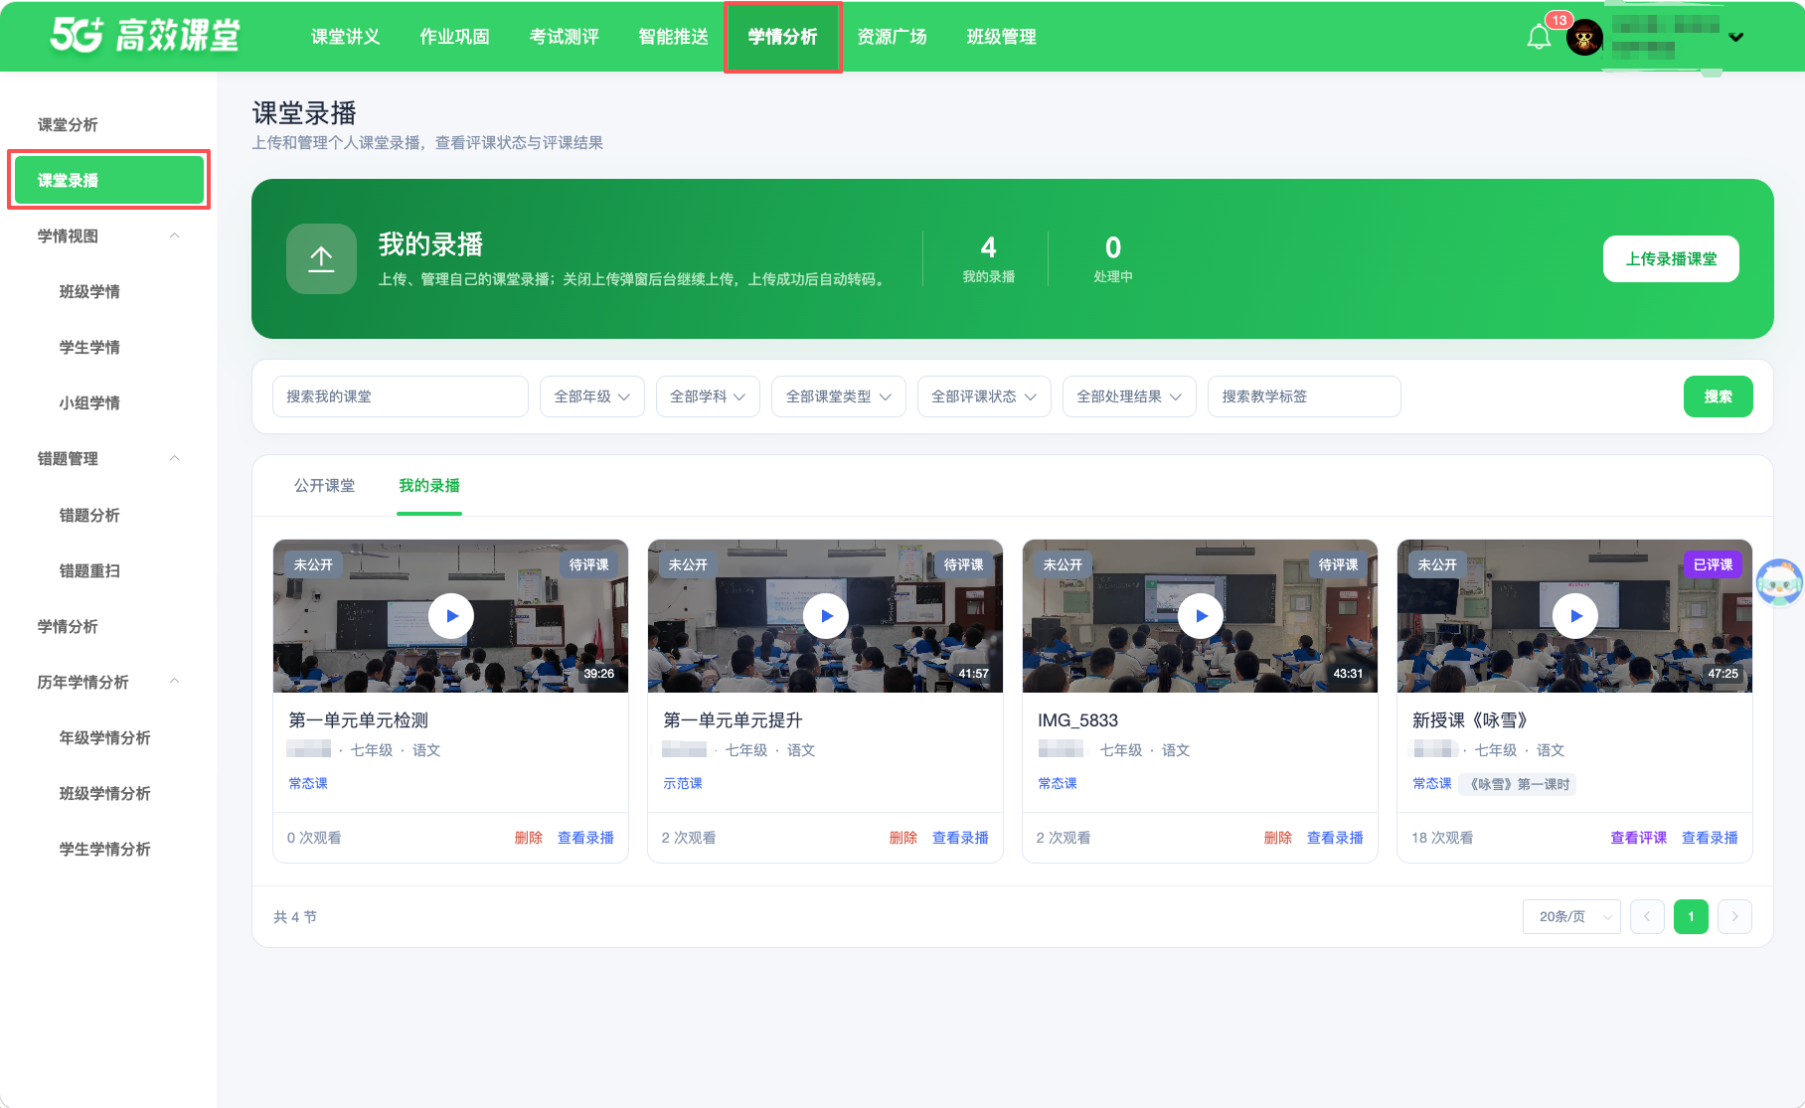Viewport: 1805px width, 1108px height.
Task: Open 错题分析 in the sidebar
Action: [x=89, y=515]
